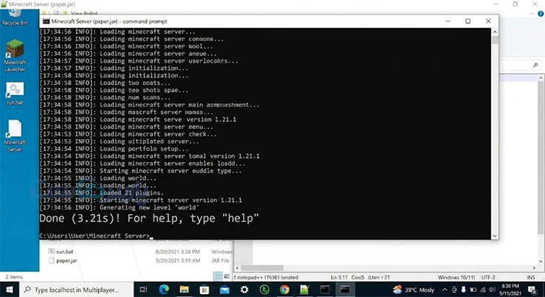Open Explorer help question mark icon

click(541, 14)
